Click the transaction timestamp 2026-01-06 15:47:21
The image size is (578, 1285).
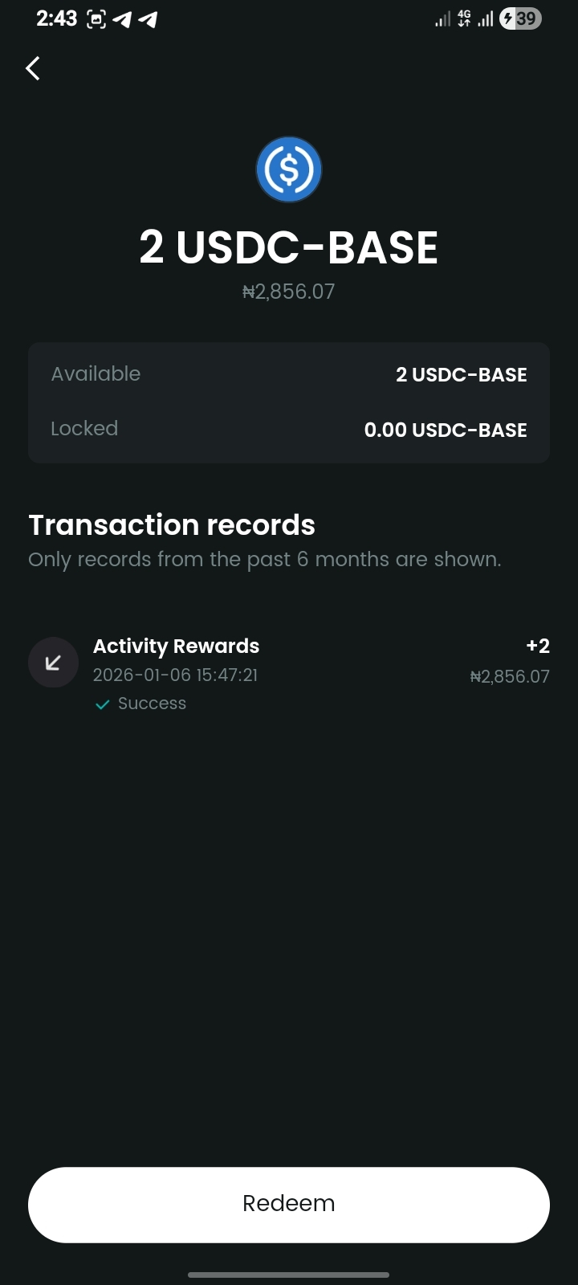click(175, 675)
